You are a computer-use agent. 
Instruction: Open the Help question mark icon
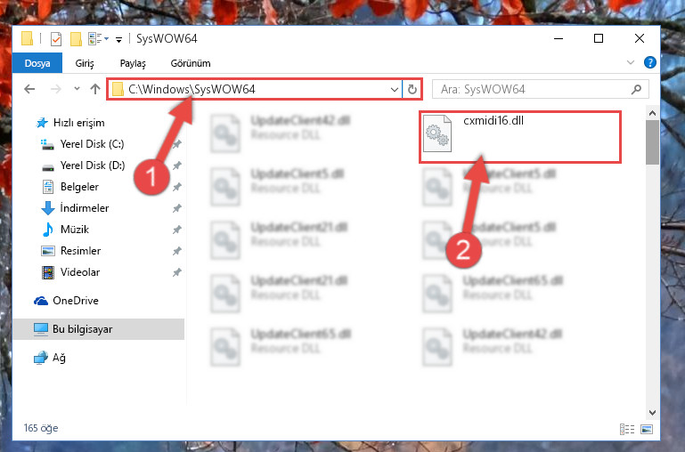[649, 62]
